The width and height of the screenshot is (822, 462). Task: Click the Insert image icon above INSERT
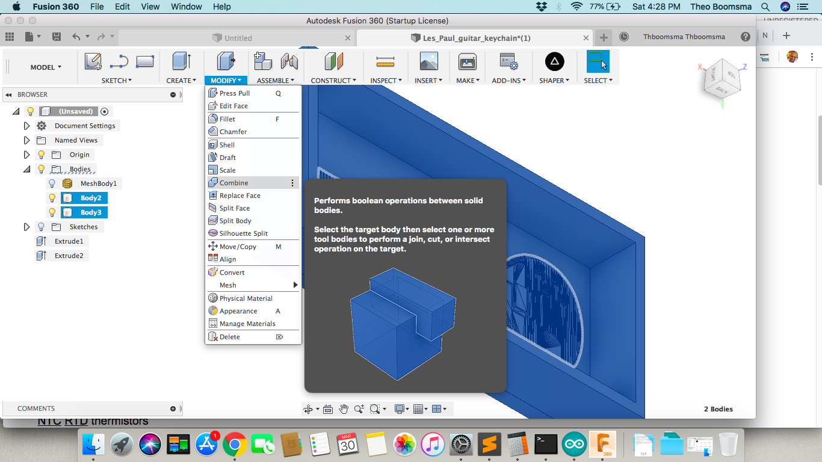(x=428, y=61)
